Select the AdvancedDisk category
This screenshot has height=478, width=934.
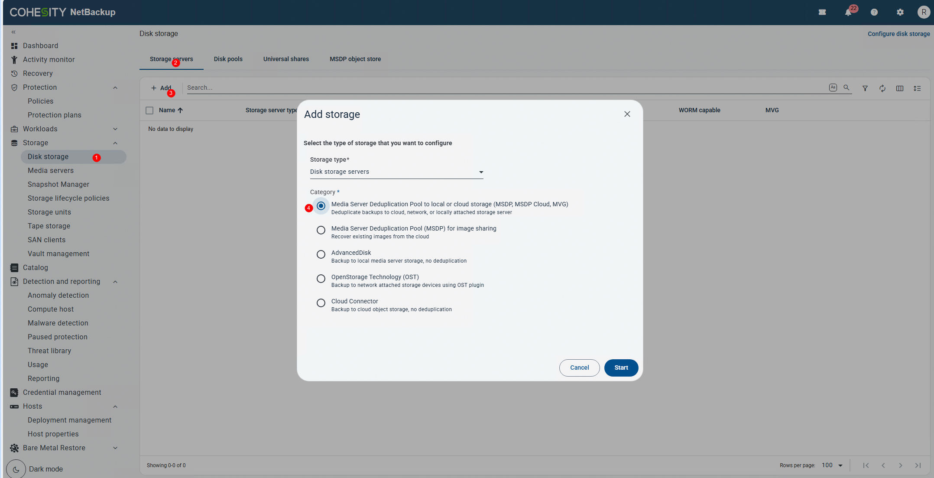[321, 254]
